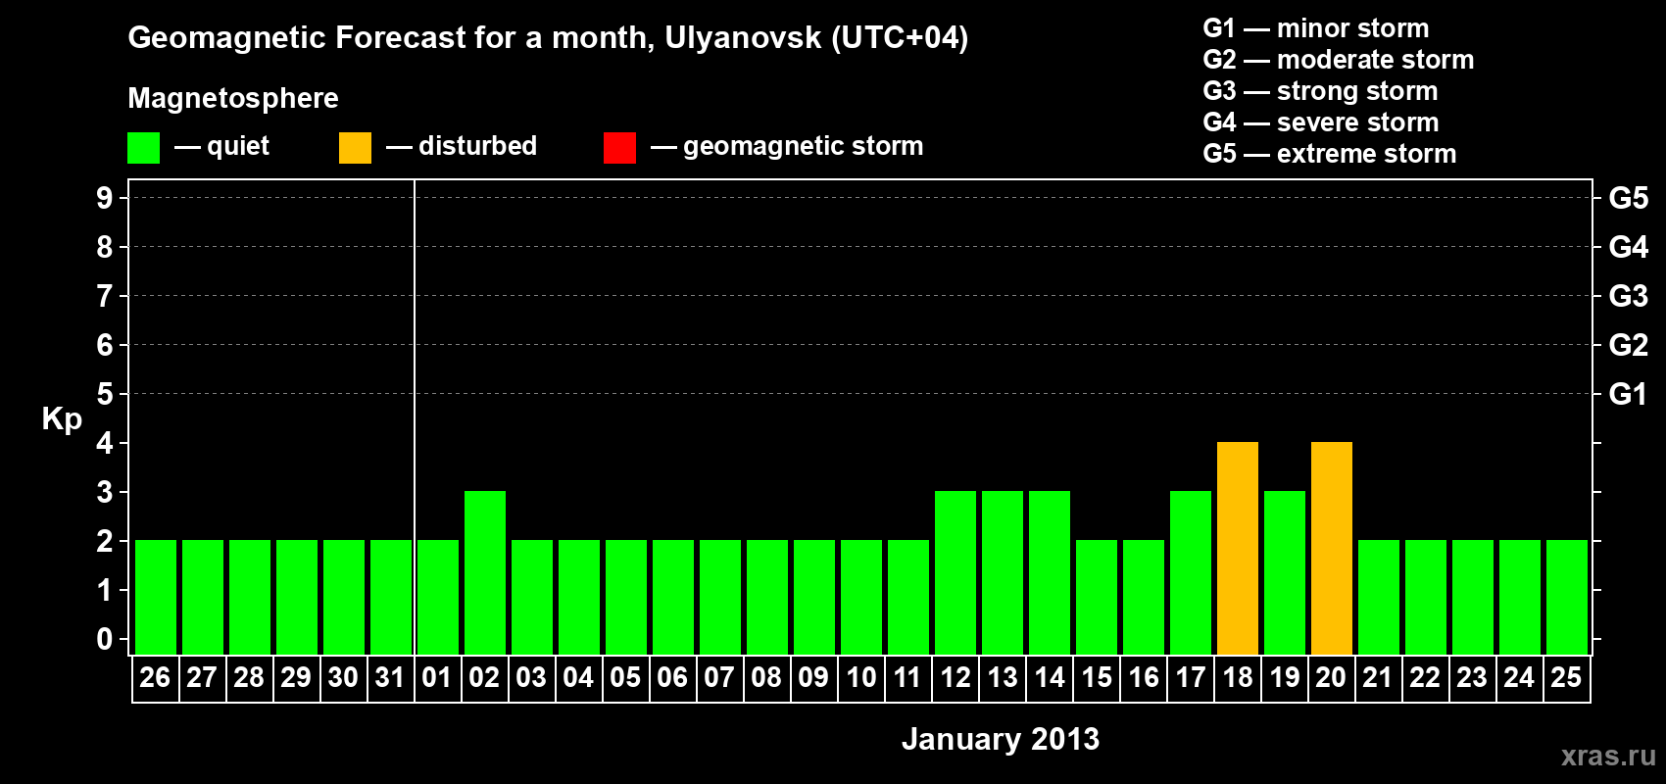Click date label 14 on the axis

click(x=1049, y=677)
